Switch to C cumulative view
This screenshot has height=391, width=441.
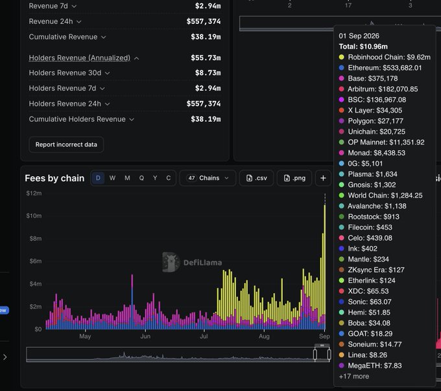tap(169, 178)
